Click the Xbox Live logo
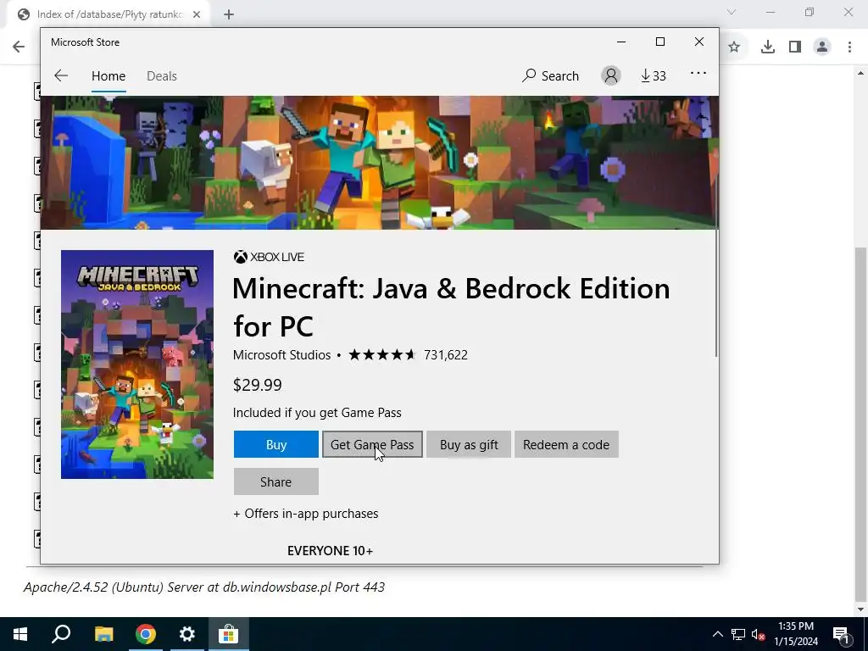This screenshot has width=868, height=651. pyautogui.click(x=269, y=257)
